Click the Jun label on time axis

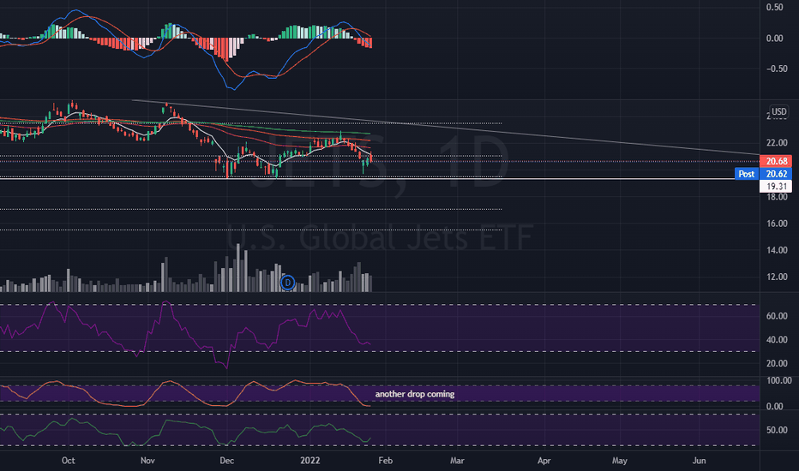pyautogui.click(x=700, y=461)
